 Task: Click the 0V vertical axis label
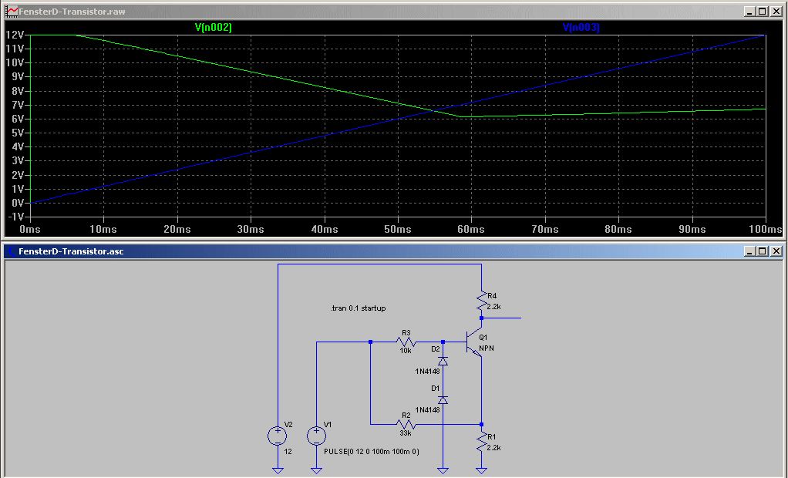17,203
